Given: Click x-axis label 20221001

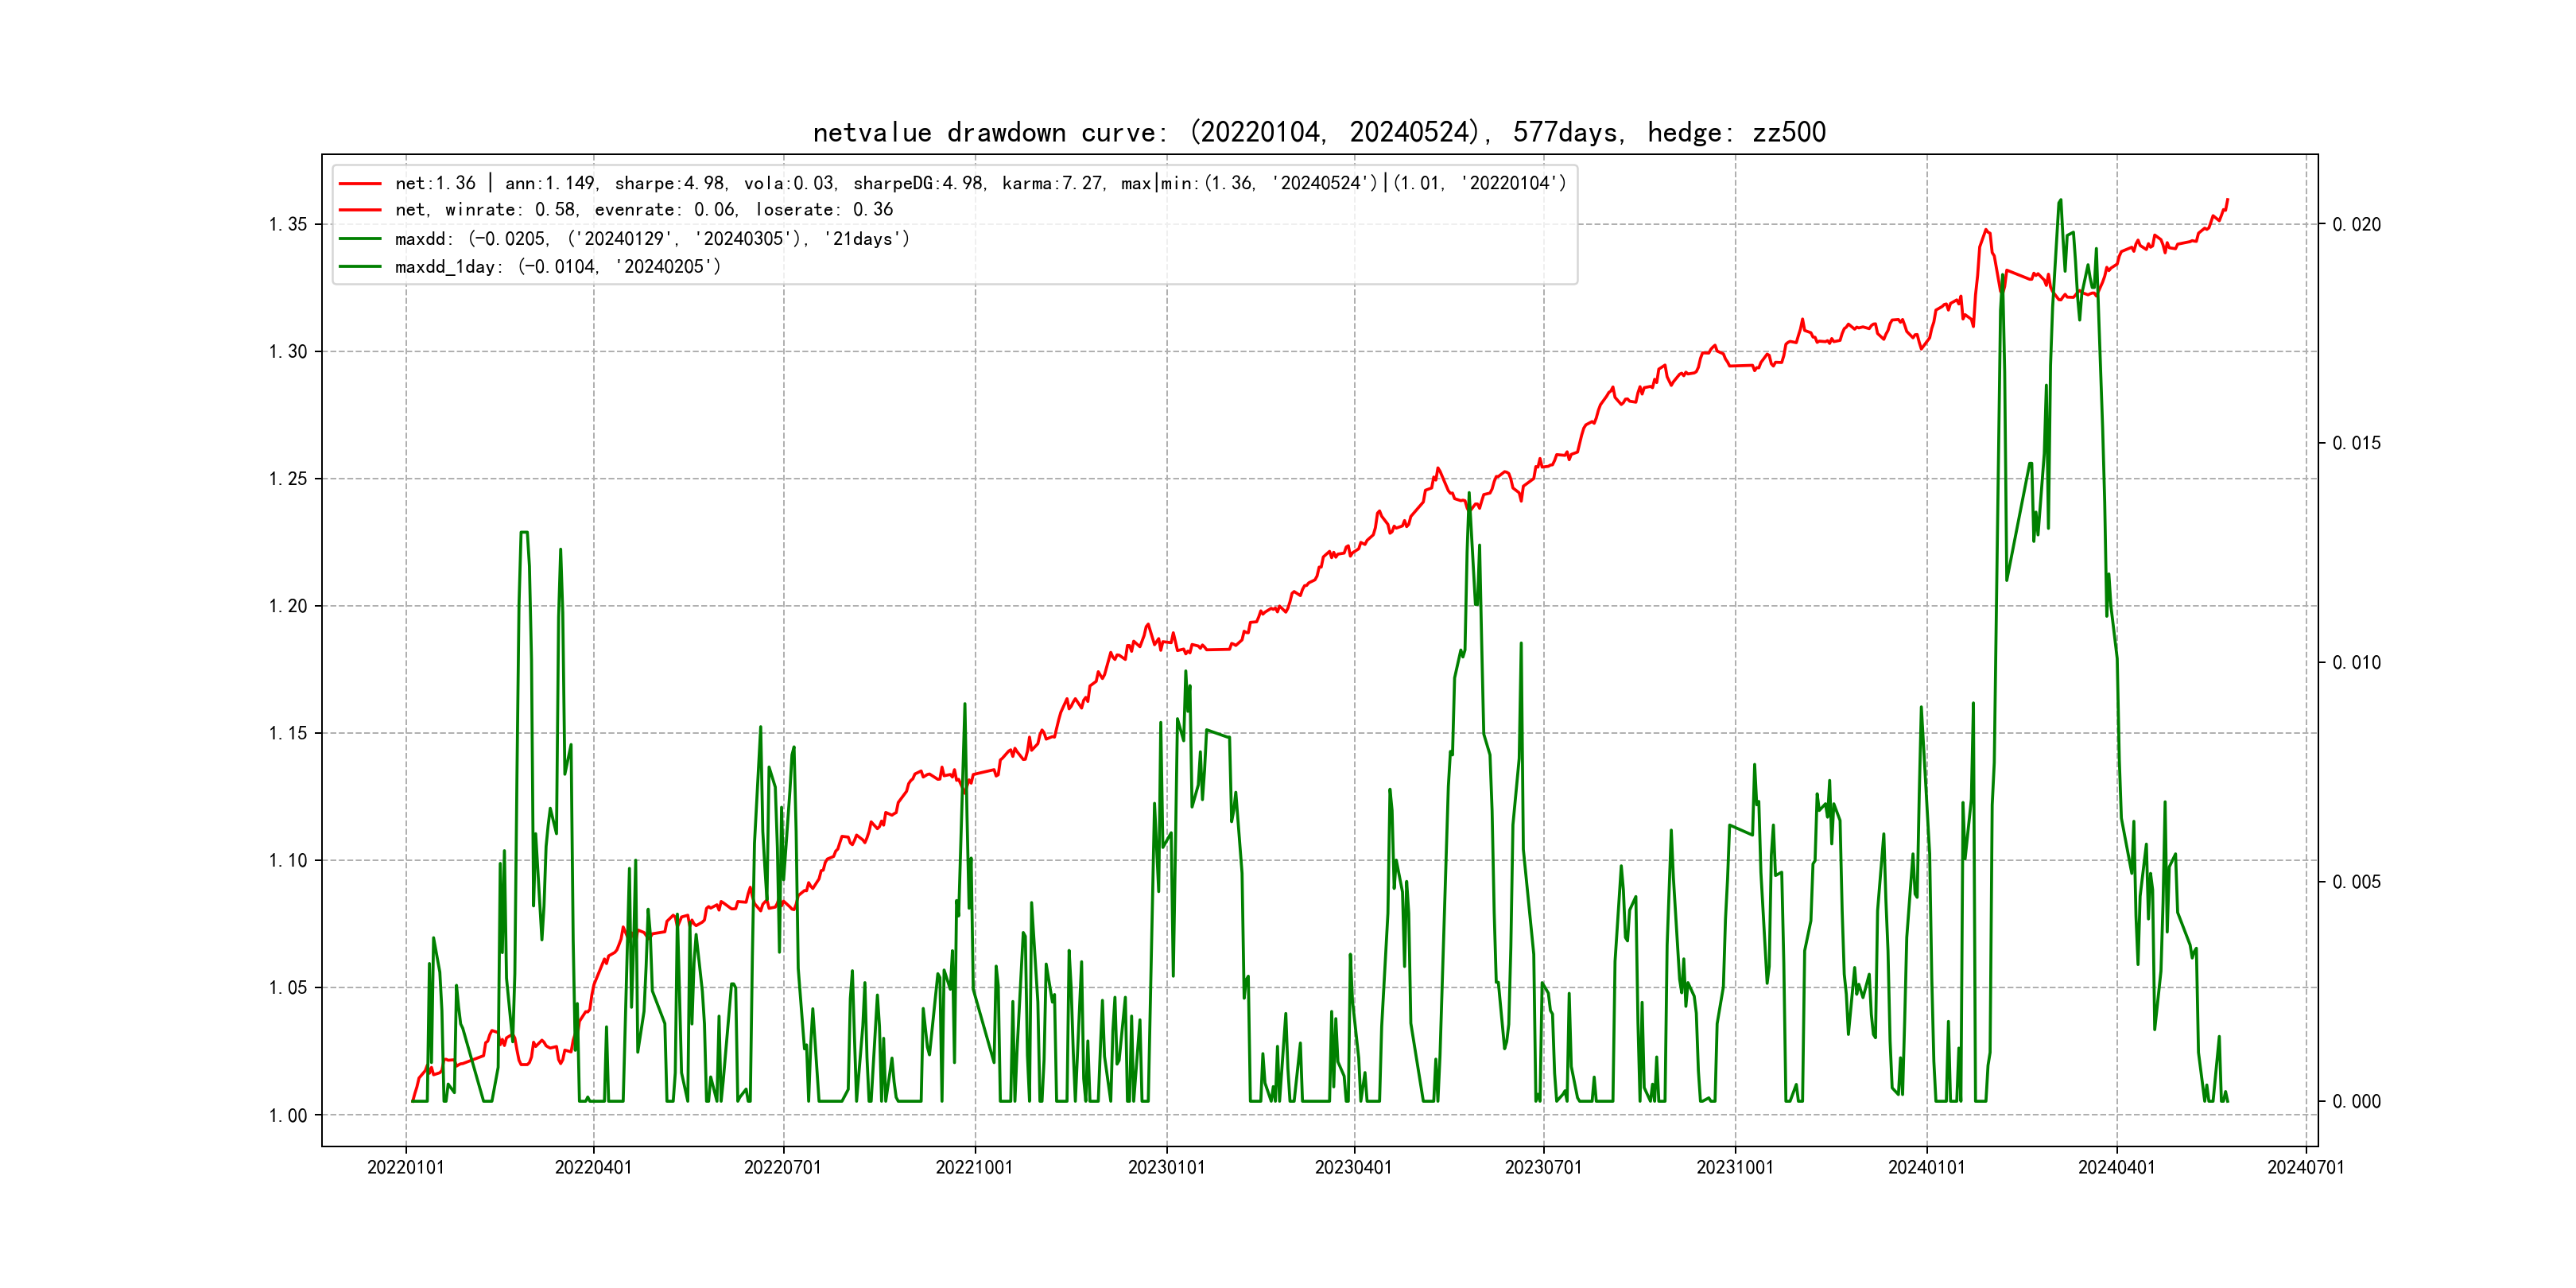Looking at the screenshot, I should click(x=974, y=1168).
